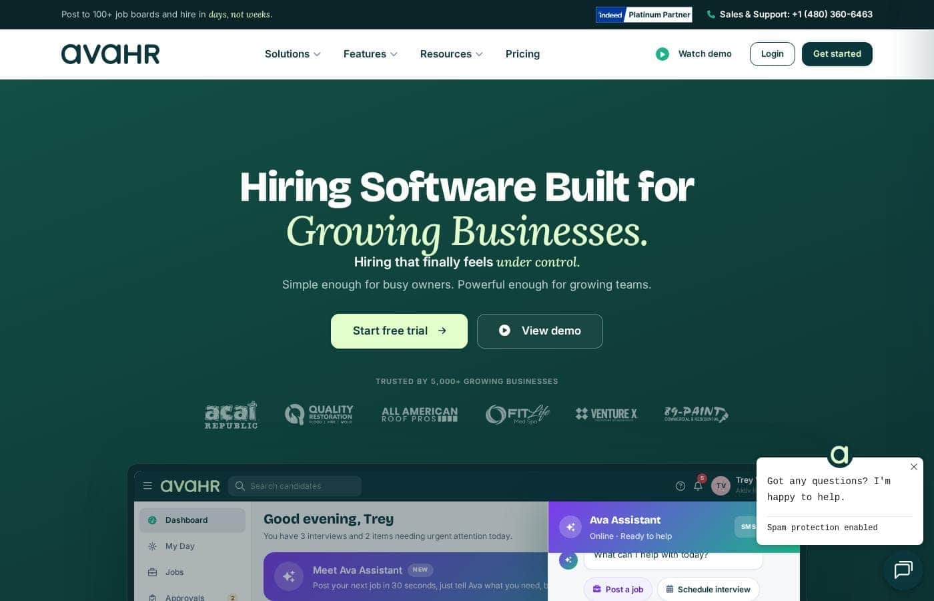The image size is (934, 601).
Task: Close the chat greeting popup
Action: (914, 467)
